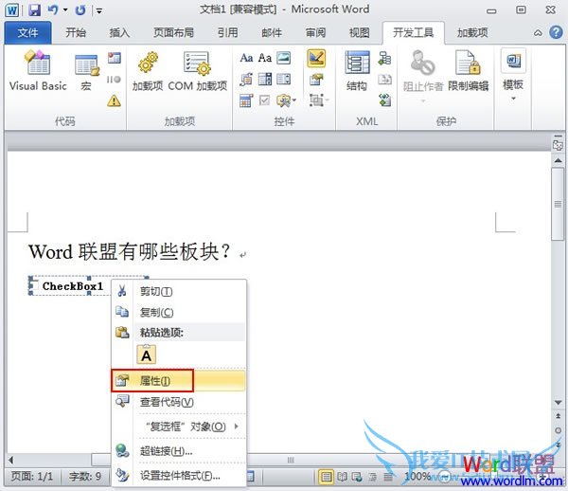The height and width of the screenshot is (491, 568).
Task: Insert Rich Text content control
Action: 246,58
